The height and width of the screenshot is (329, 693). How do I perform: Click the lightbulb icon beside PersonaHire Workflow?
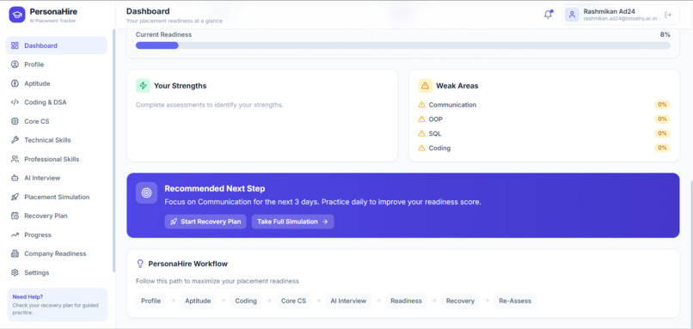(140, 264)
